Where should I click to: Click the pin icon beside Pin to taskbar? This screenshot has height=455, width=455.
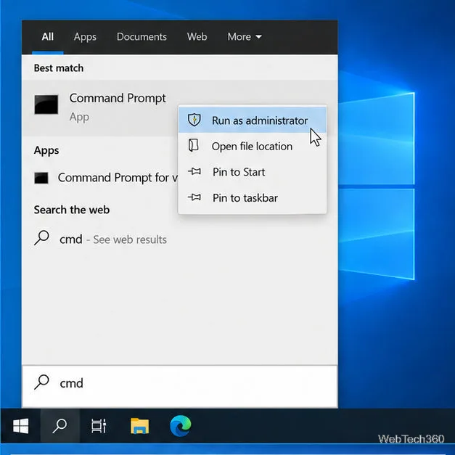coord(194,197)
